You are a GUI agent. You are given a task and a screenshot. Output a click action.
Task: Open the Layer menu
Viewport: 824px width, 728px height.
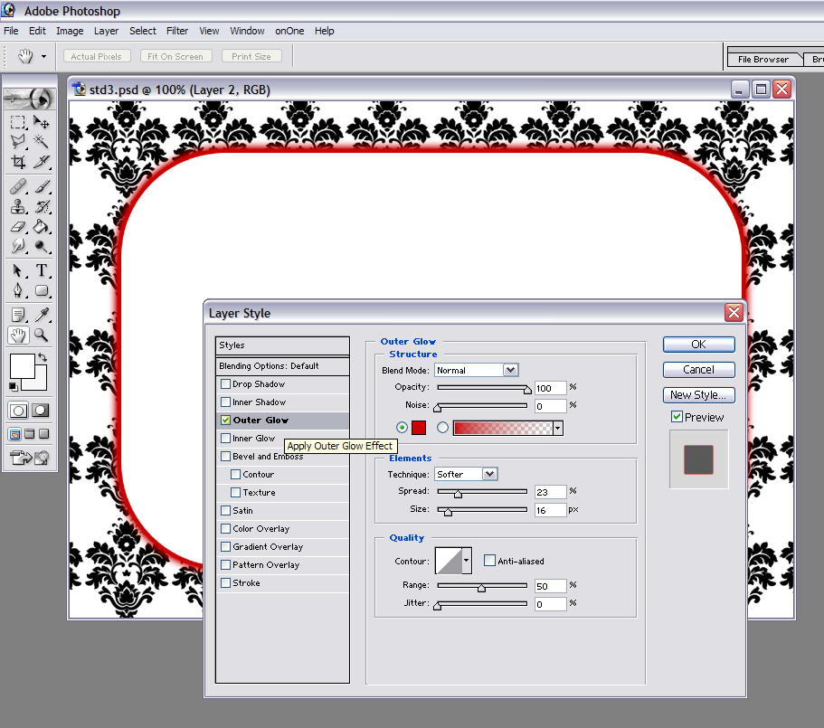[106, 31]
